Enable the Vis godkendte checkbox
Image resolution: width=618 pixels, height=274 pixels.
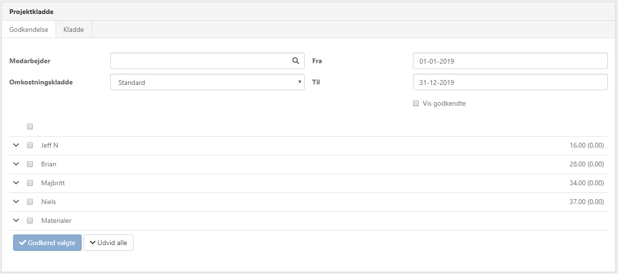[x=416, y=103]
